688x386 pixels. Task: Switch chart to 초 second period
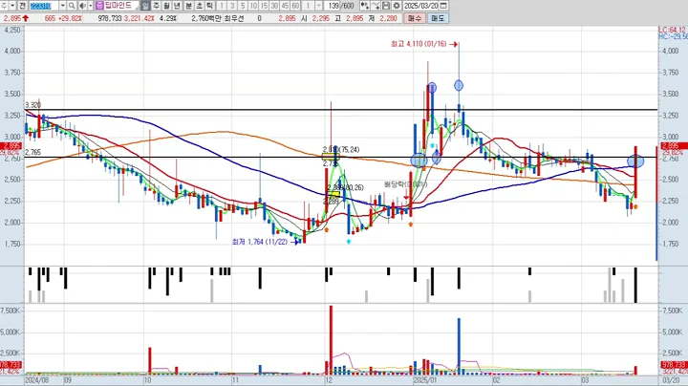(x=199, y=6)
